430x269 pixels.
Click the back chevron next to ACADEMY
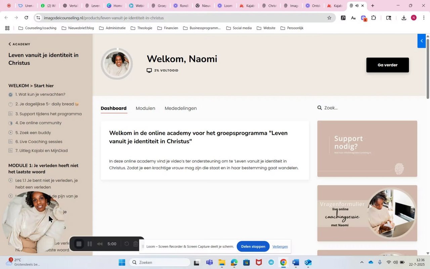[x=10, y=44]
